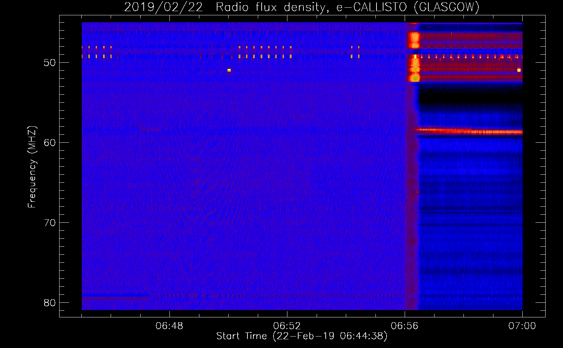This screenshot has height=348, width=563.
Task: Click the 06:52 time tick label
Action: click(x=287, y=326)
